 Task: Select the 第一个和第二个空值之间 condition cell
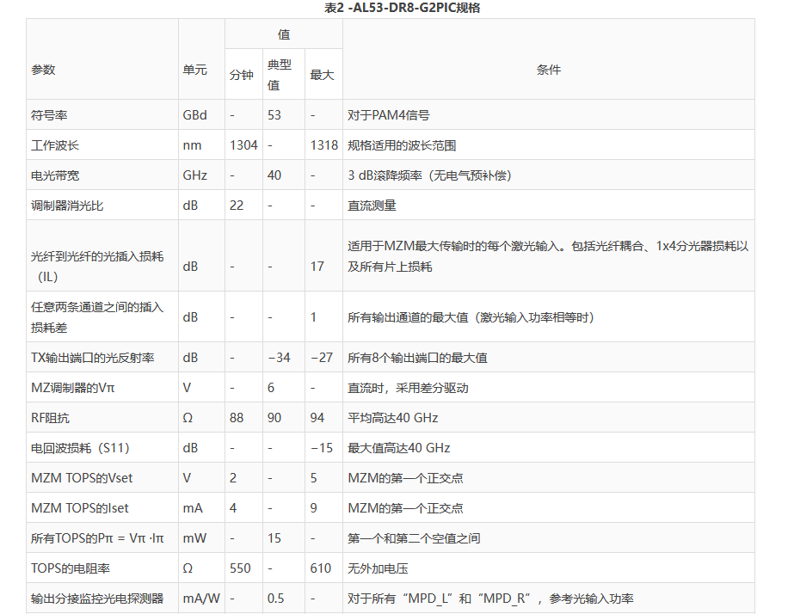(414, 538)
